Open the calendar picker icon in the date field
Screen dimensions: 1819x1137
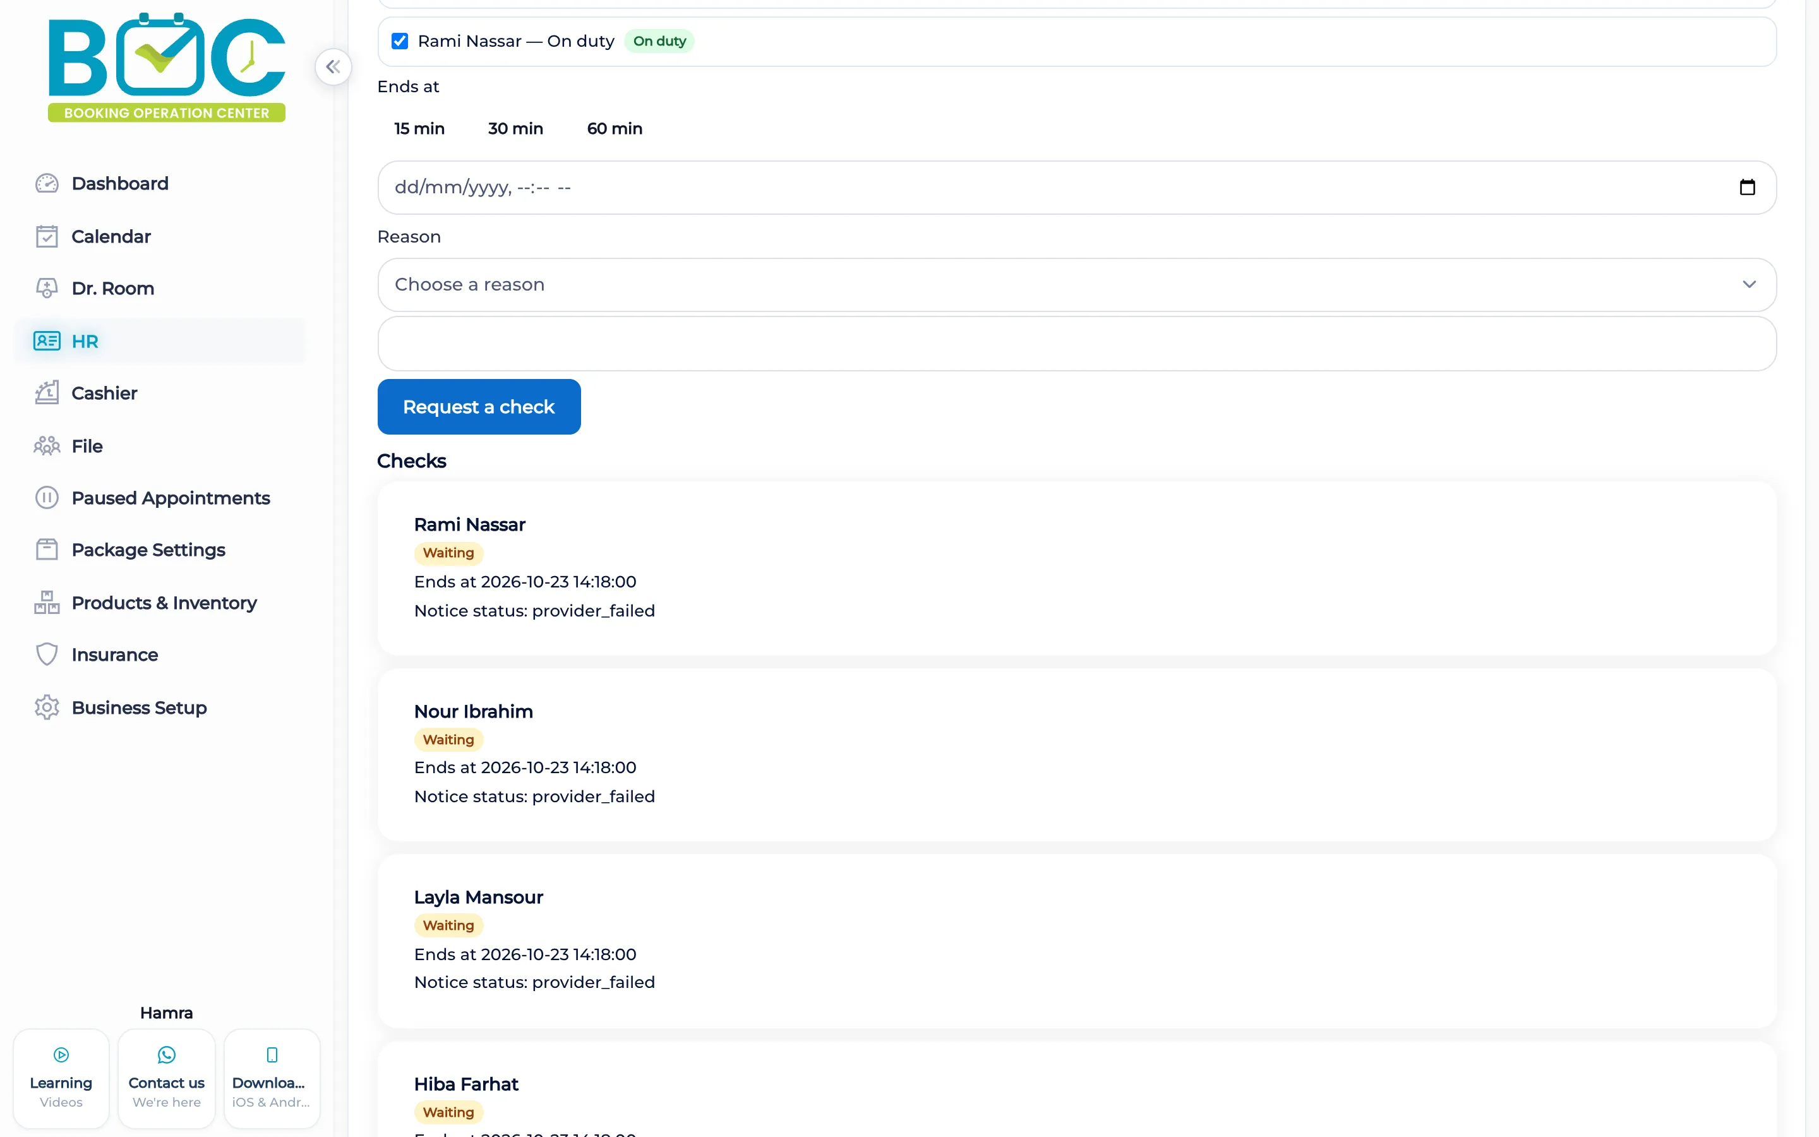(x=1748, y=187)
